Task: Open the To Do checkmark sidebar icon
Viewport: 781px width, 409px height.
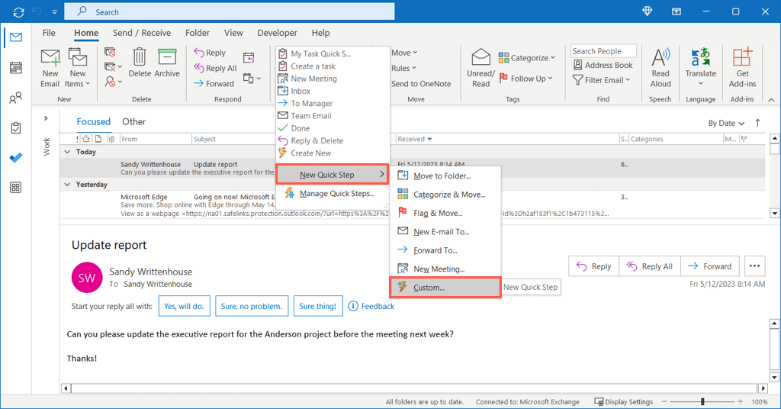Action: pyautogui.click(x=16, y=157)
